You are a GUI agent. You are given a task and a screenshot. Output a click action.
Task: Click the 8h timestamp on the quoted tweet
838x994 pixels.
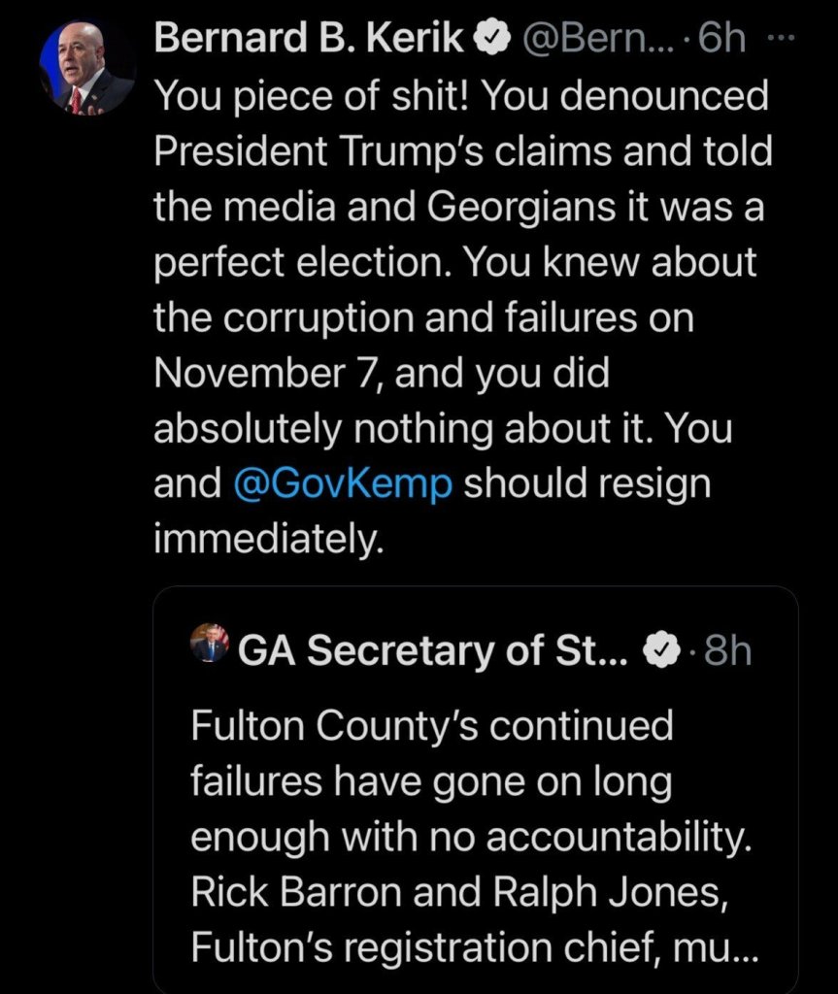pyautogui.click(x=726, y=652)
